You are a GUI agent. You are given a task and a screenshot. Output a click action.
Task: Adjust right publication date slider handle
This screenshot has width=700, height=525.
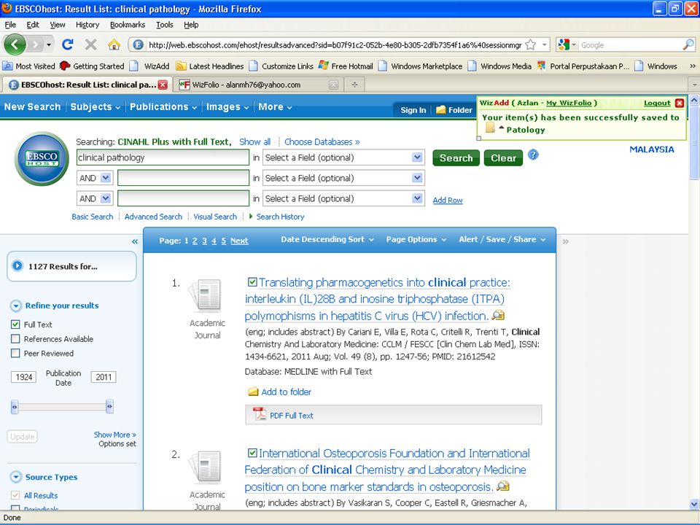click(109, 407)
